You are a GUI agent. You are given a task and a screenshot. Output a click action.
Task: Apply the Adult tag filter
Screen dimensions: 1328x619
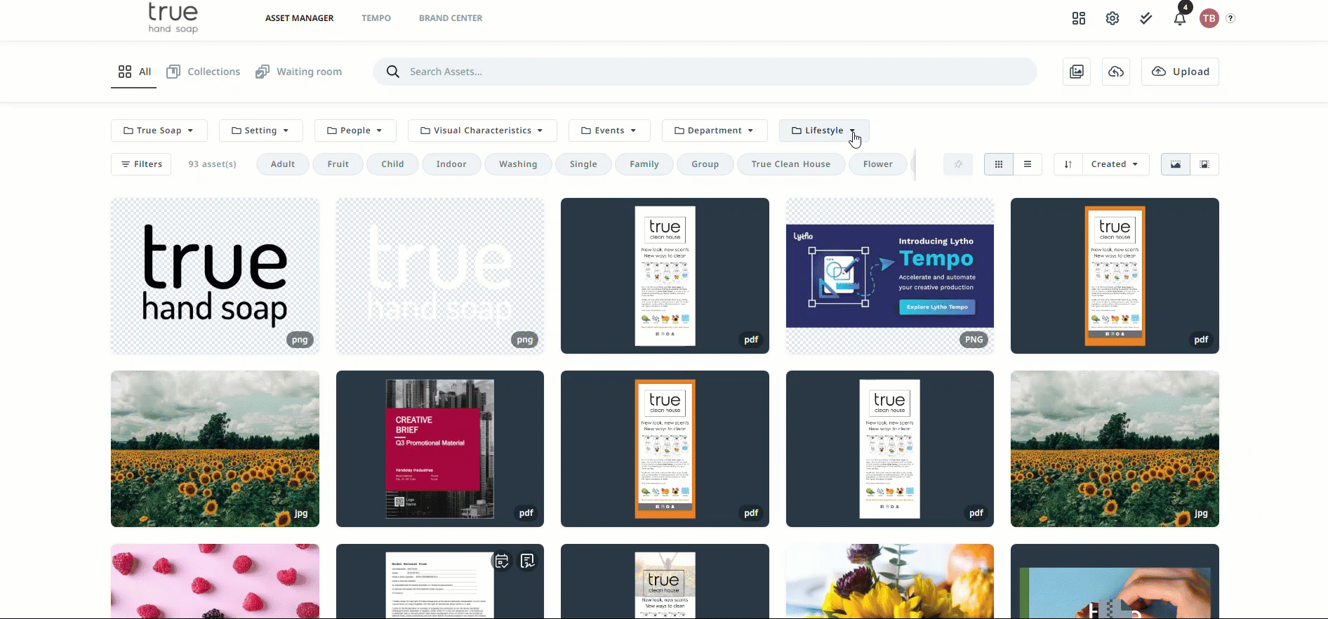[283, 164]
